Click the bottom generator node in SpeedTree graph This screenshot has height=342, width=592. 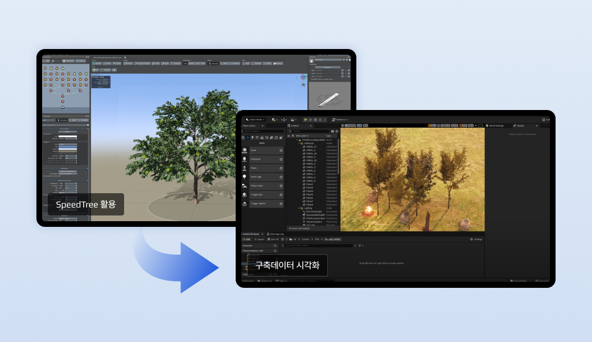coord(63,107)
